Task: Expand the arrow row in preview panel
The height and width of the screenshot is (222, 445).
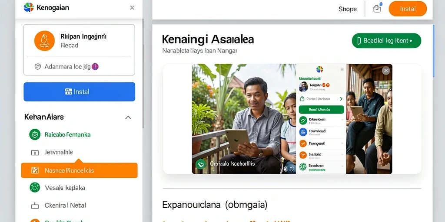Action: click(321, 99)
